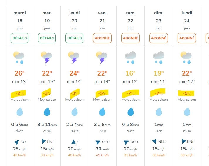Open DÉTAILS for mercredi 19 juin
This screenshot has height=166, width=209.
[47, 38]
